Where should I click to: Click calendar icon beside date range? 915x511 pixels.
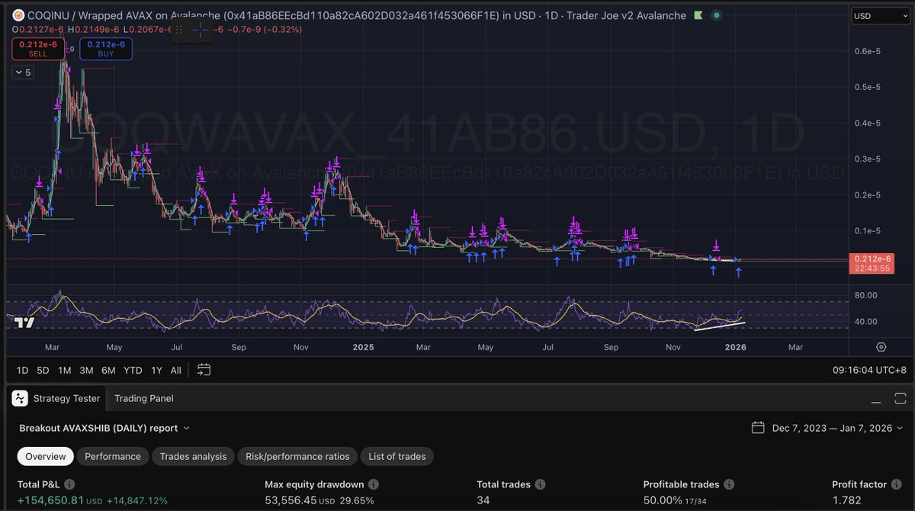tap(758, 428)
